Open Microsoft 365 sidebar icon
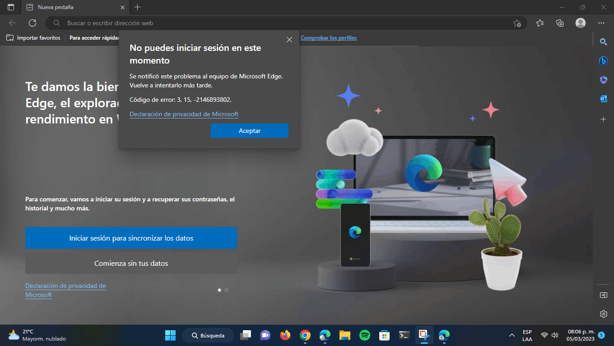614x346 pixels. pos(603,80)
